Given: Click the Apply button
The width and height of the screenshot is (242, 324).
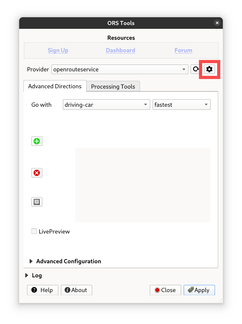Looking at the screenshot, I should click(199, 290).
